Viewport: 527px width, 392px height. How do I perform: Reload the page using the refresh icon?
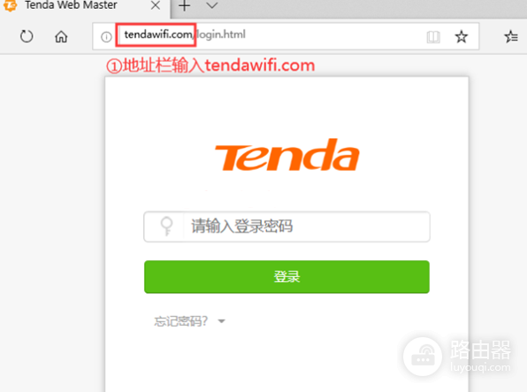tap(27, 36)
